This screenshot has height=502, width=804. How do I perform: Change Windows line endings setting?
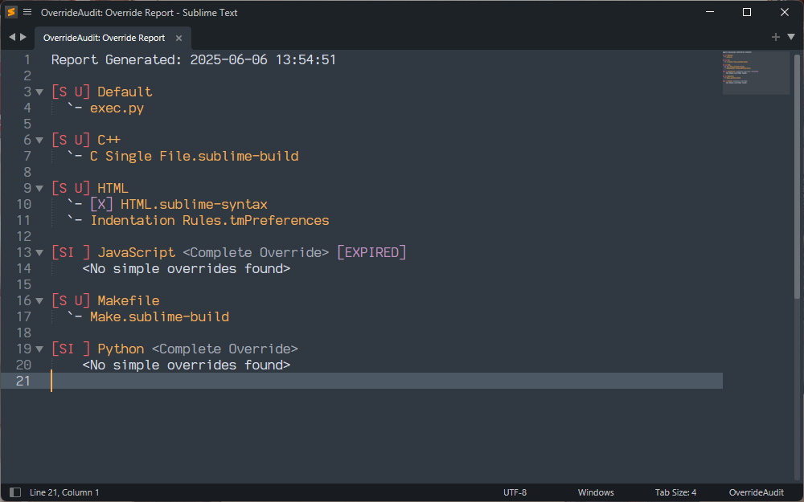pos(595,492)
